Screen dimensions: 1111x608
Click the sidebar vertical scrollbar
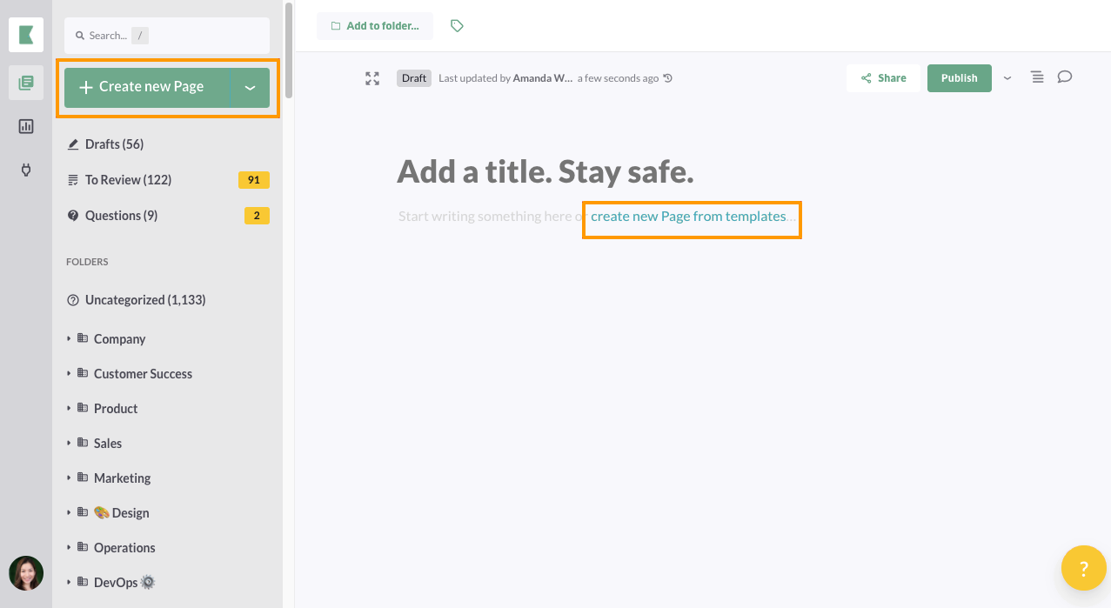(288, 52)
